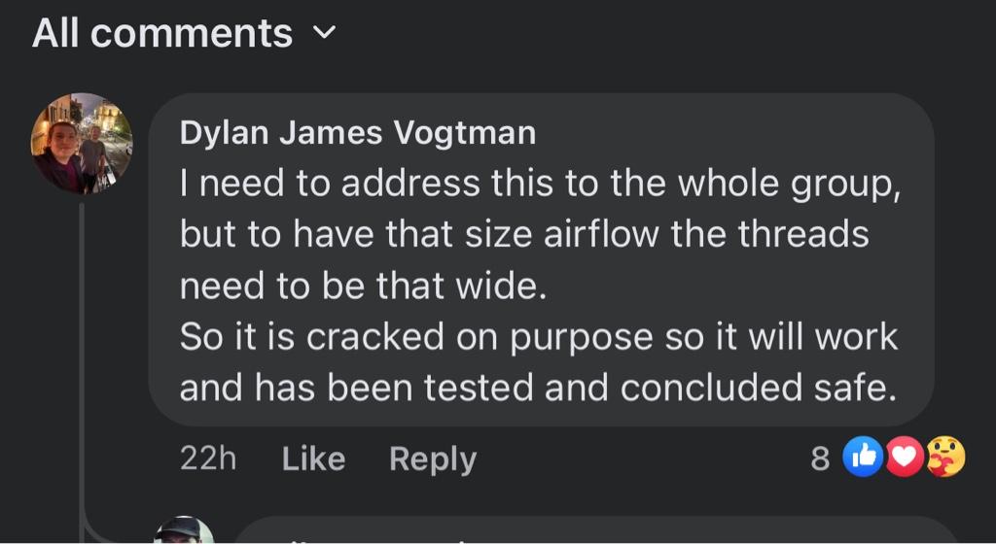Reply to Dylan James Vogtman's comment
The height and width of the screenshot is (544, 996).
(433, 459)
